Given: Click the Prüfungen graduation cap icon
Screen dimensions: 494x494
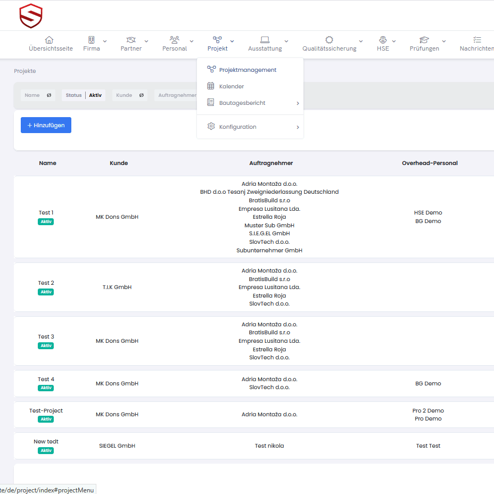Looking at the screenshot, I should coord(424,40).
